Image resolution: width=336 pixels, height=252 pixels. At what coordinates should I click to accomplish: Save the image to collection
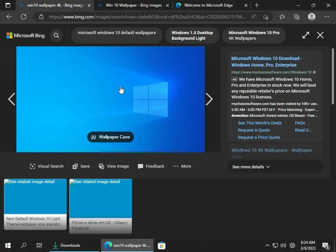(x=81, y=166)
